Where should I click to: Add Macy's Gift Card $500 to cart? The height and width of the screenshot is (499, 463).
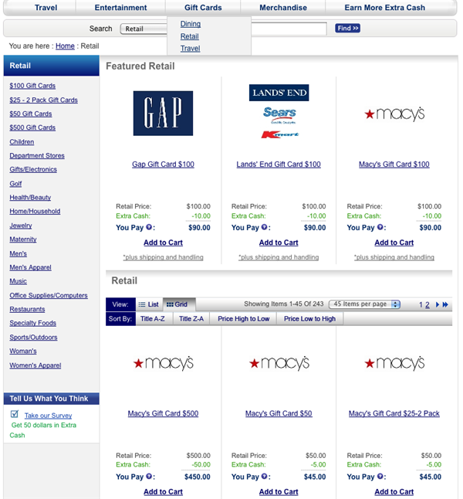tap(163, 492)
